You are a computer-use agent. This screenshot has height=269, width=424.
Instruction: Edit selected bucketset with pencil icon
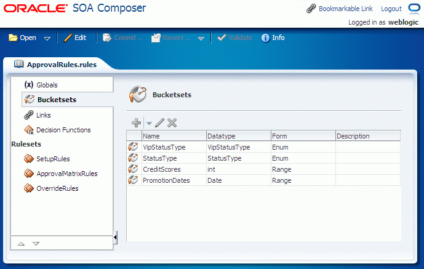159,122
